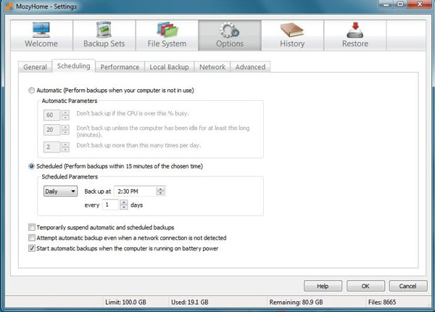Image resolution: width=435 pixels, height=312 pixels.
Task: Open the Local Backup tab
Action: click(x=169, y=67)
